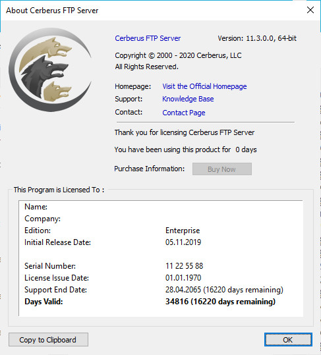Click the 05.11.2019 release date

pos(183,242)
